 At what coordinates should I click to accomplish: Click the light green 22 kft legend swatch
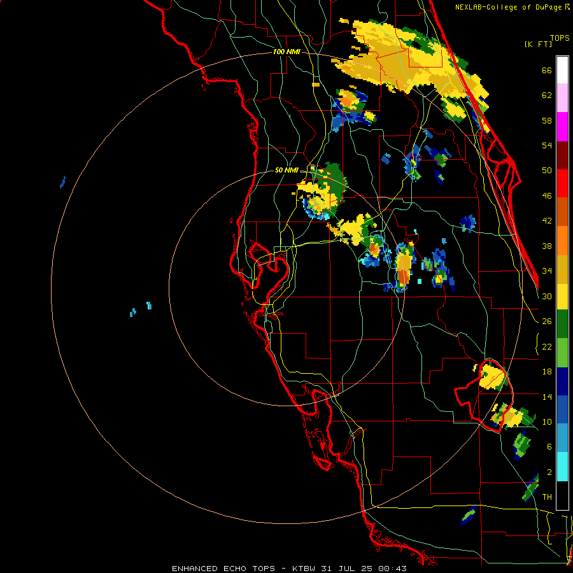[562, 353]
